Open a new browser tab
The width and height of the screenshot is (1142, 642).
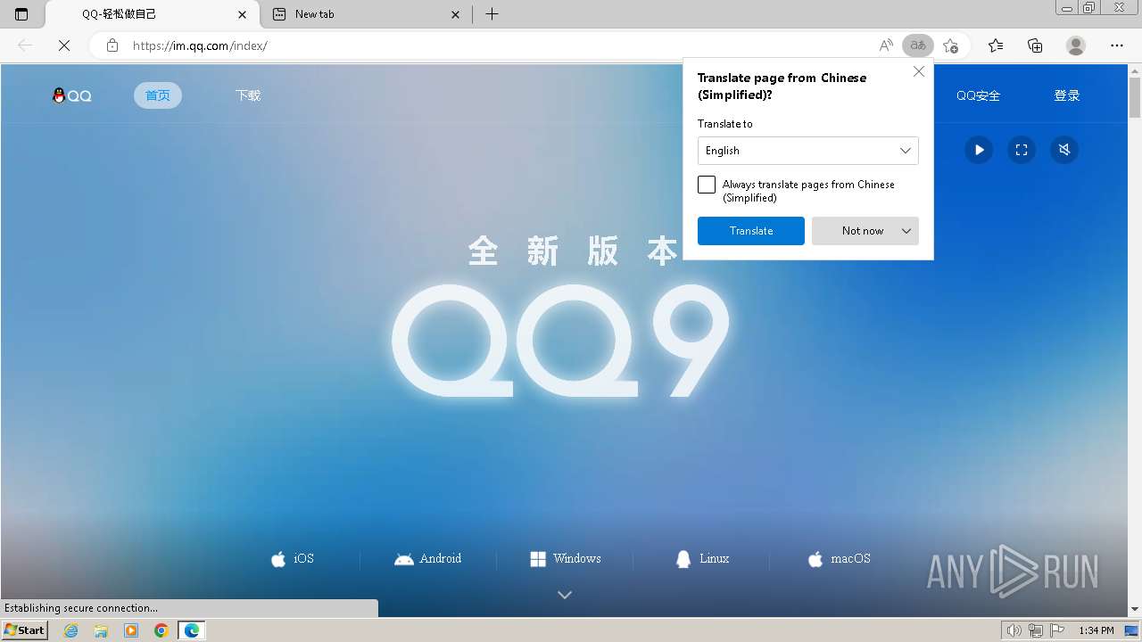(492, 14)
